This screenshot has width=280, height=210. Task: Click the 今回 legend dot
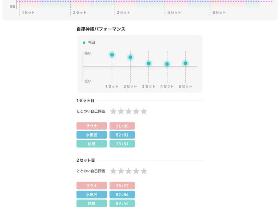(x=84, y=43)
